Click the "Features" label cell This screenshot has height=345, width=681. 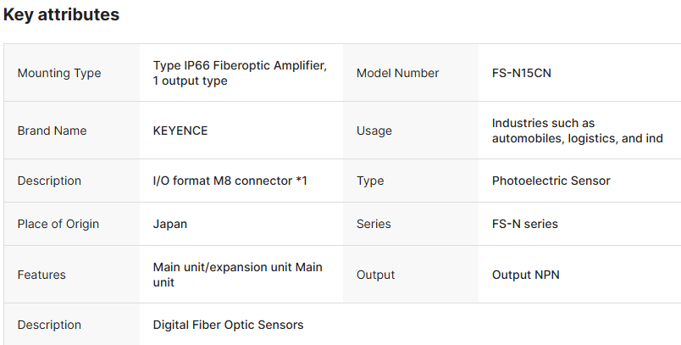[x=42, y=275]
